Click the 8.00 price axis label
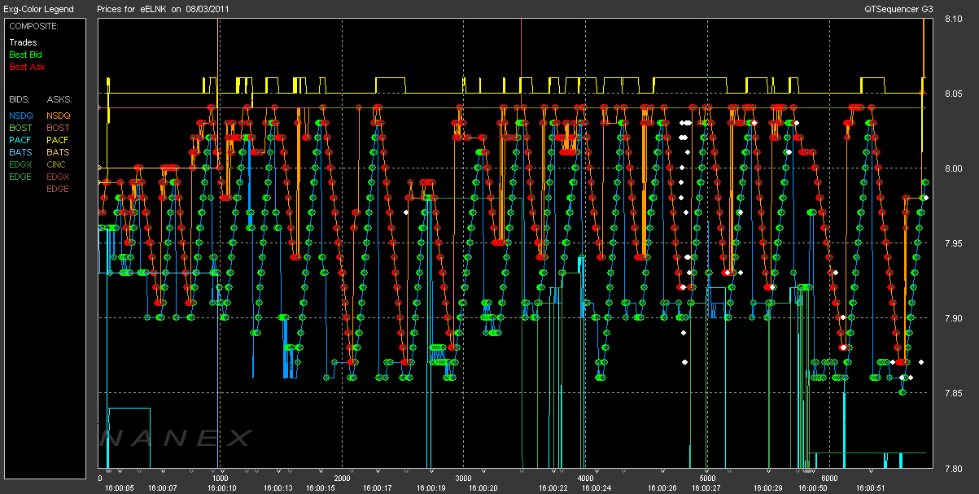 point(953,168)
